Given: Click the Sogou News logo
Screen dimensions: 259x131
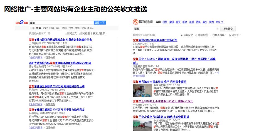Looking at the screenshot, I should point(143,22).
